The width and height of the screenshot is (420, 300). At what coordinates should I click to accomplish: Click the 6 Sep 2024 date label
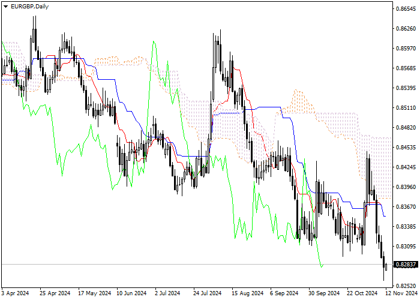[284, 293]
